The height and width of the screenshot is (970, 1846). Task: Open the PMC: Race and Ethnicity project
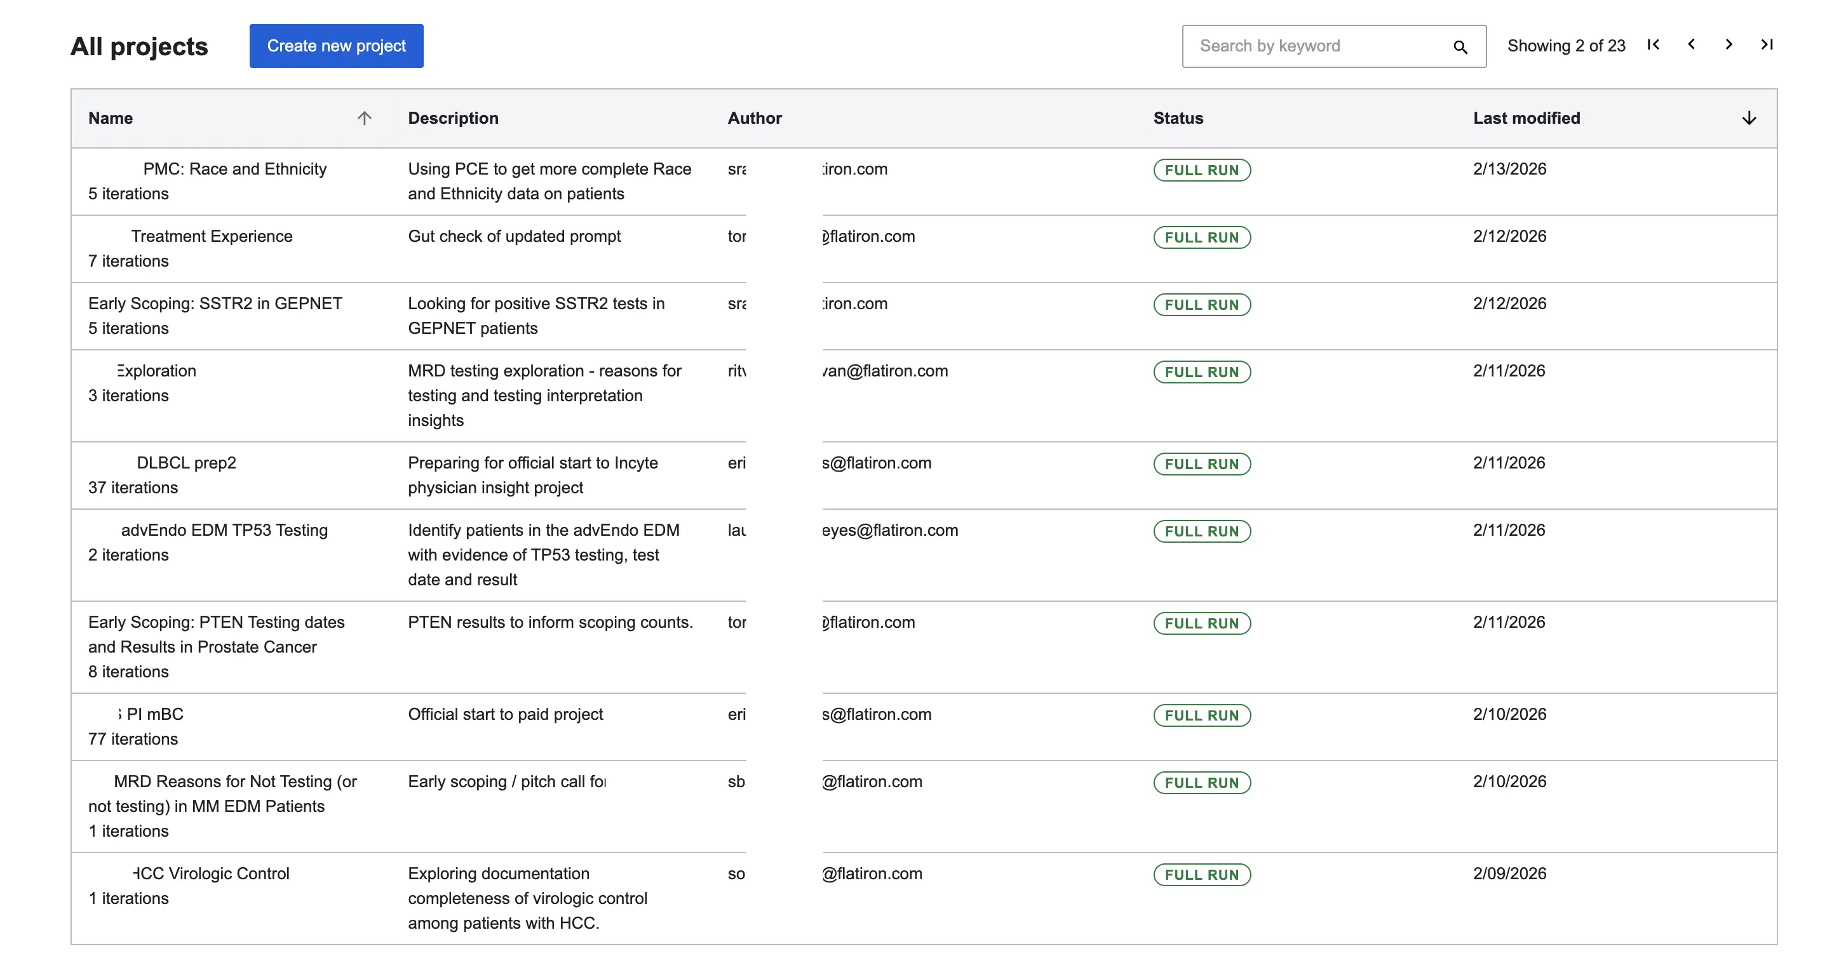[x=234, y=169]
